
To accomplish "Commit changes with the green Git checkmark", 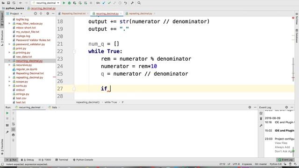I will pyautogui.click(x=109, y=3).
